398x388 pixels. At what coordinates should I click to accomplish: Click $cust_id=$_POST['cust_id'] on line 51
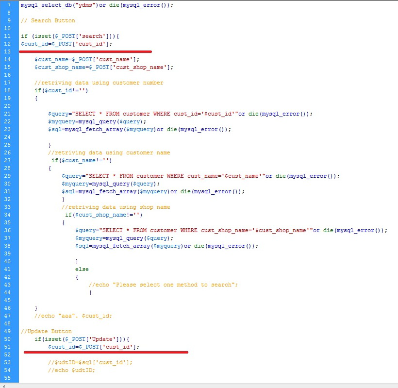tap(94, 347)
